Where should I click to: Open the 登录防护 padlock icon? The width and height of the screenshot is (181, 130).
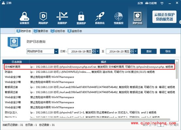pos(81,18)
